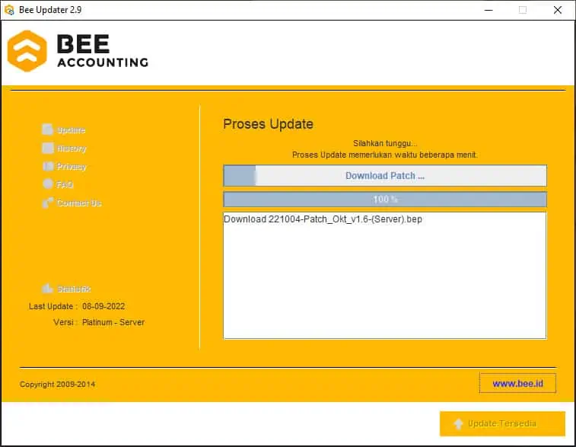Open the Update menu label
The image size is (576, 447).
(x=72, y=129)
